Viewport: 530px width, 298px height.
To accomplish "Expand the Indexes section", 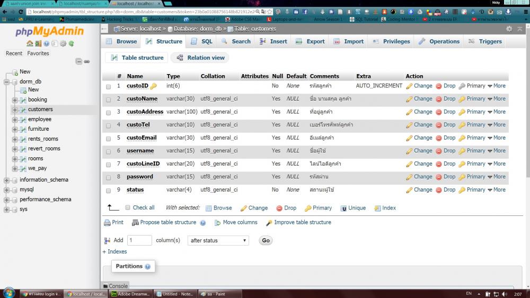I will (x=114, y=251).
